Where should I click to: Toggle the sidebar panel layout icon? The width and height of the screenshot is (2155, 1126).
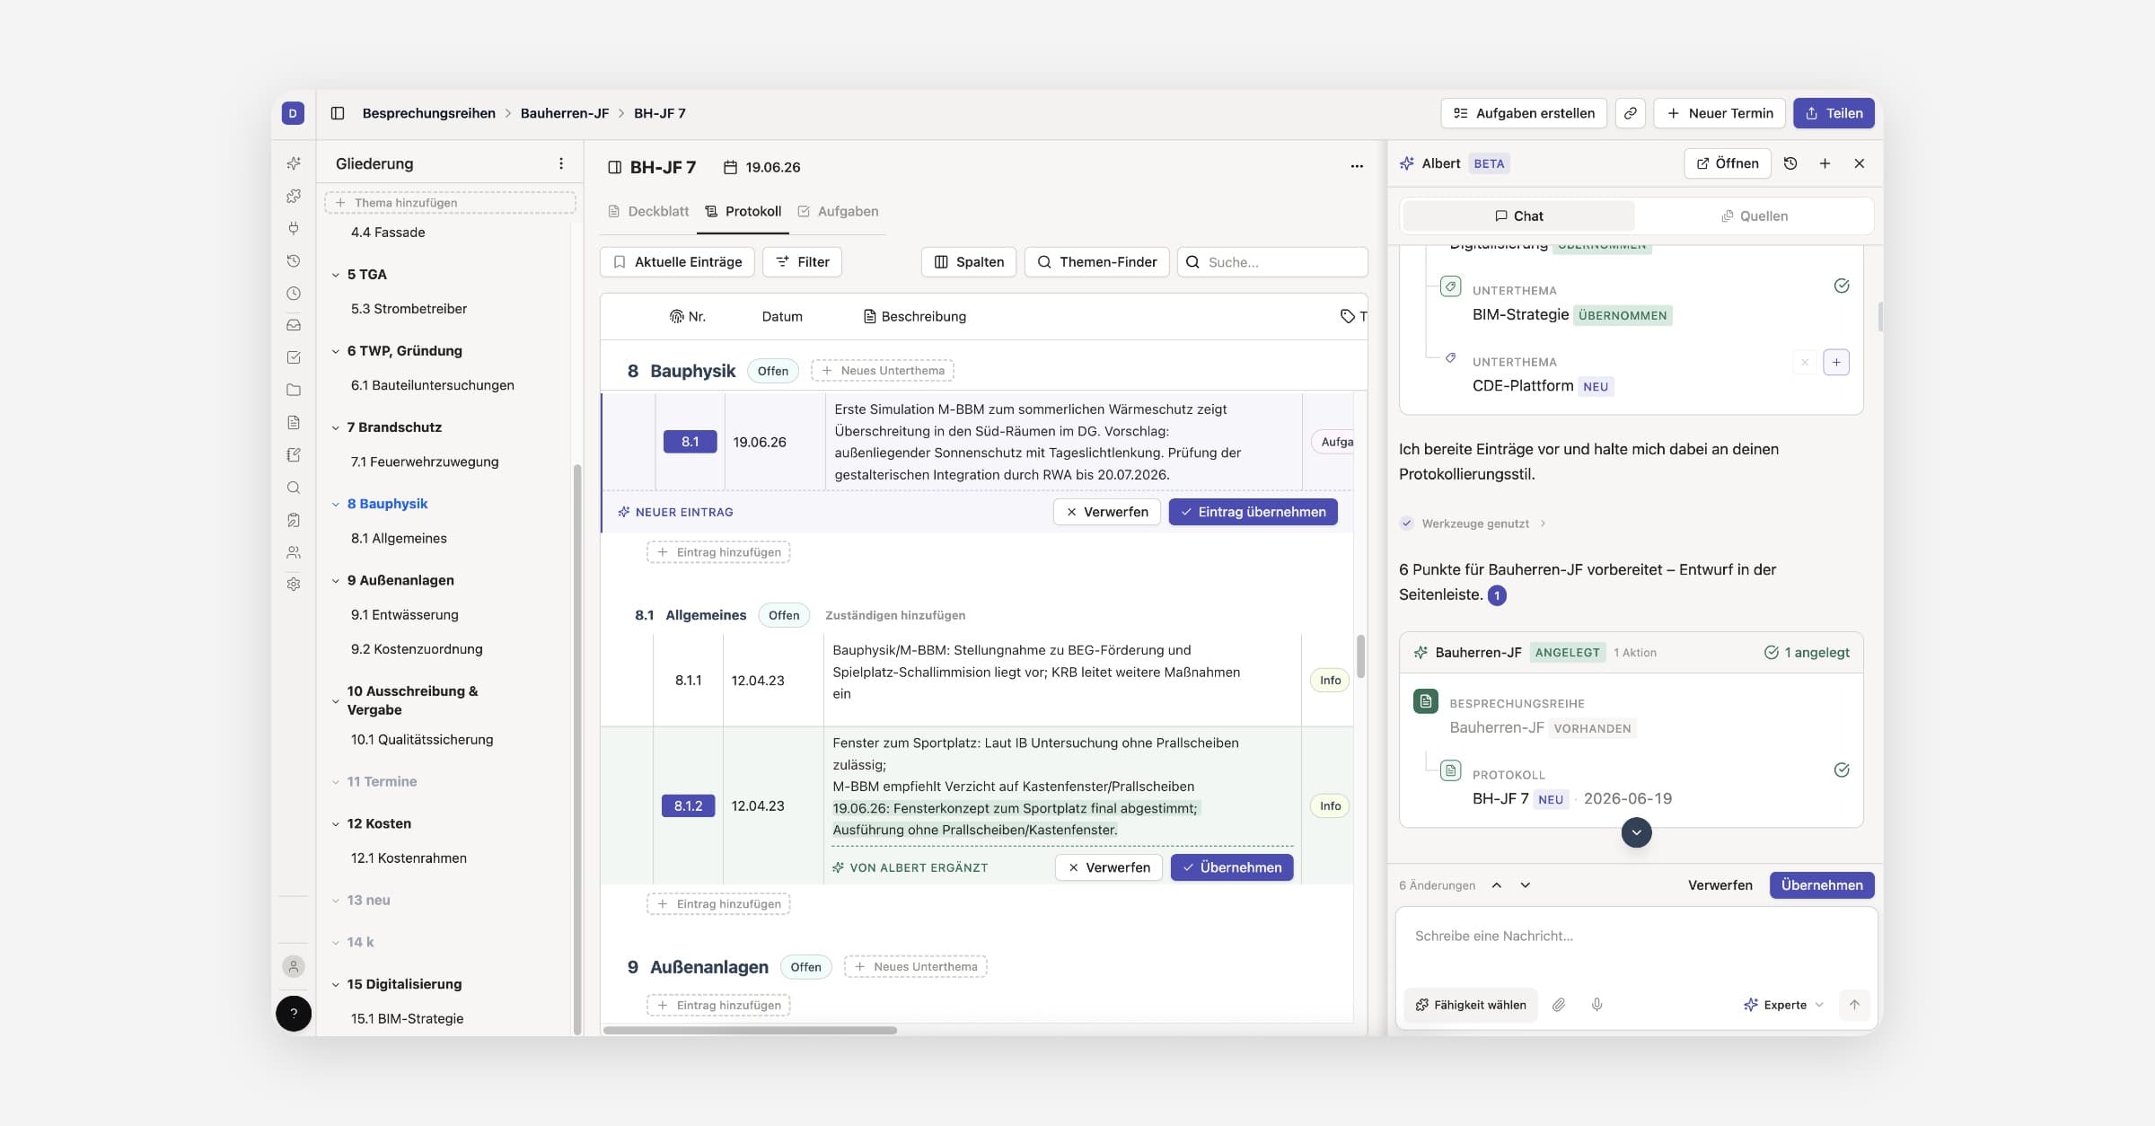(338, 113)
